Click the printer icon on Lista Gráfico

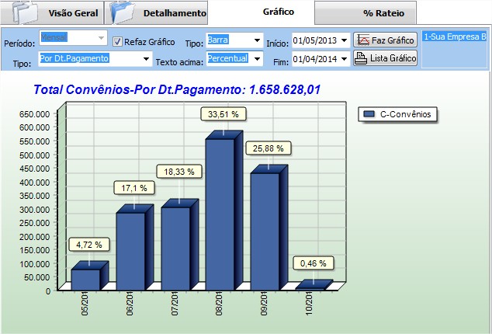[362, 58]
